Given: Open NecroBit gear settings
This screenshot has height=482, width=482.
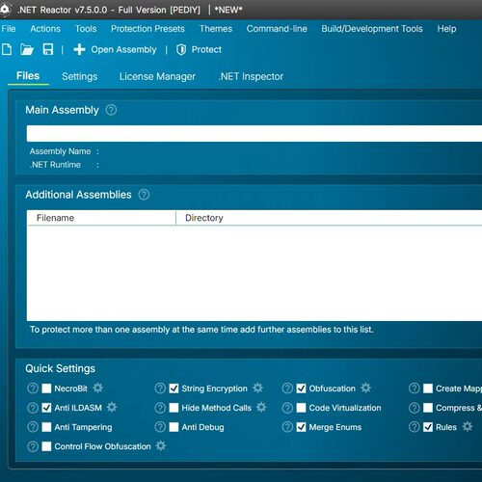Looking at the screenshot, I should tap(98, 388).
